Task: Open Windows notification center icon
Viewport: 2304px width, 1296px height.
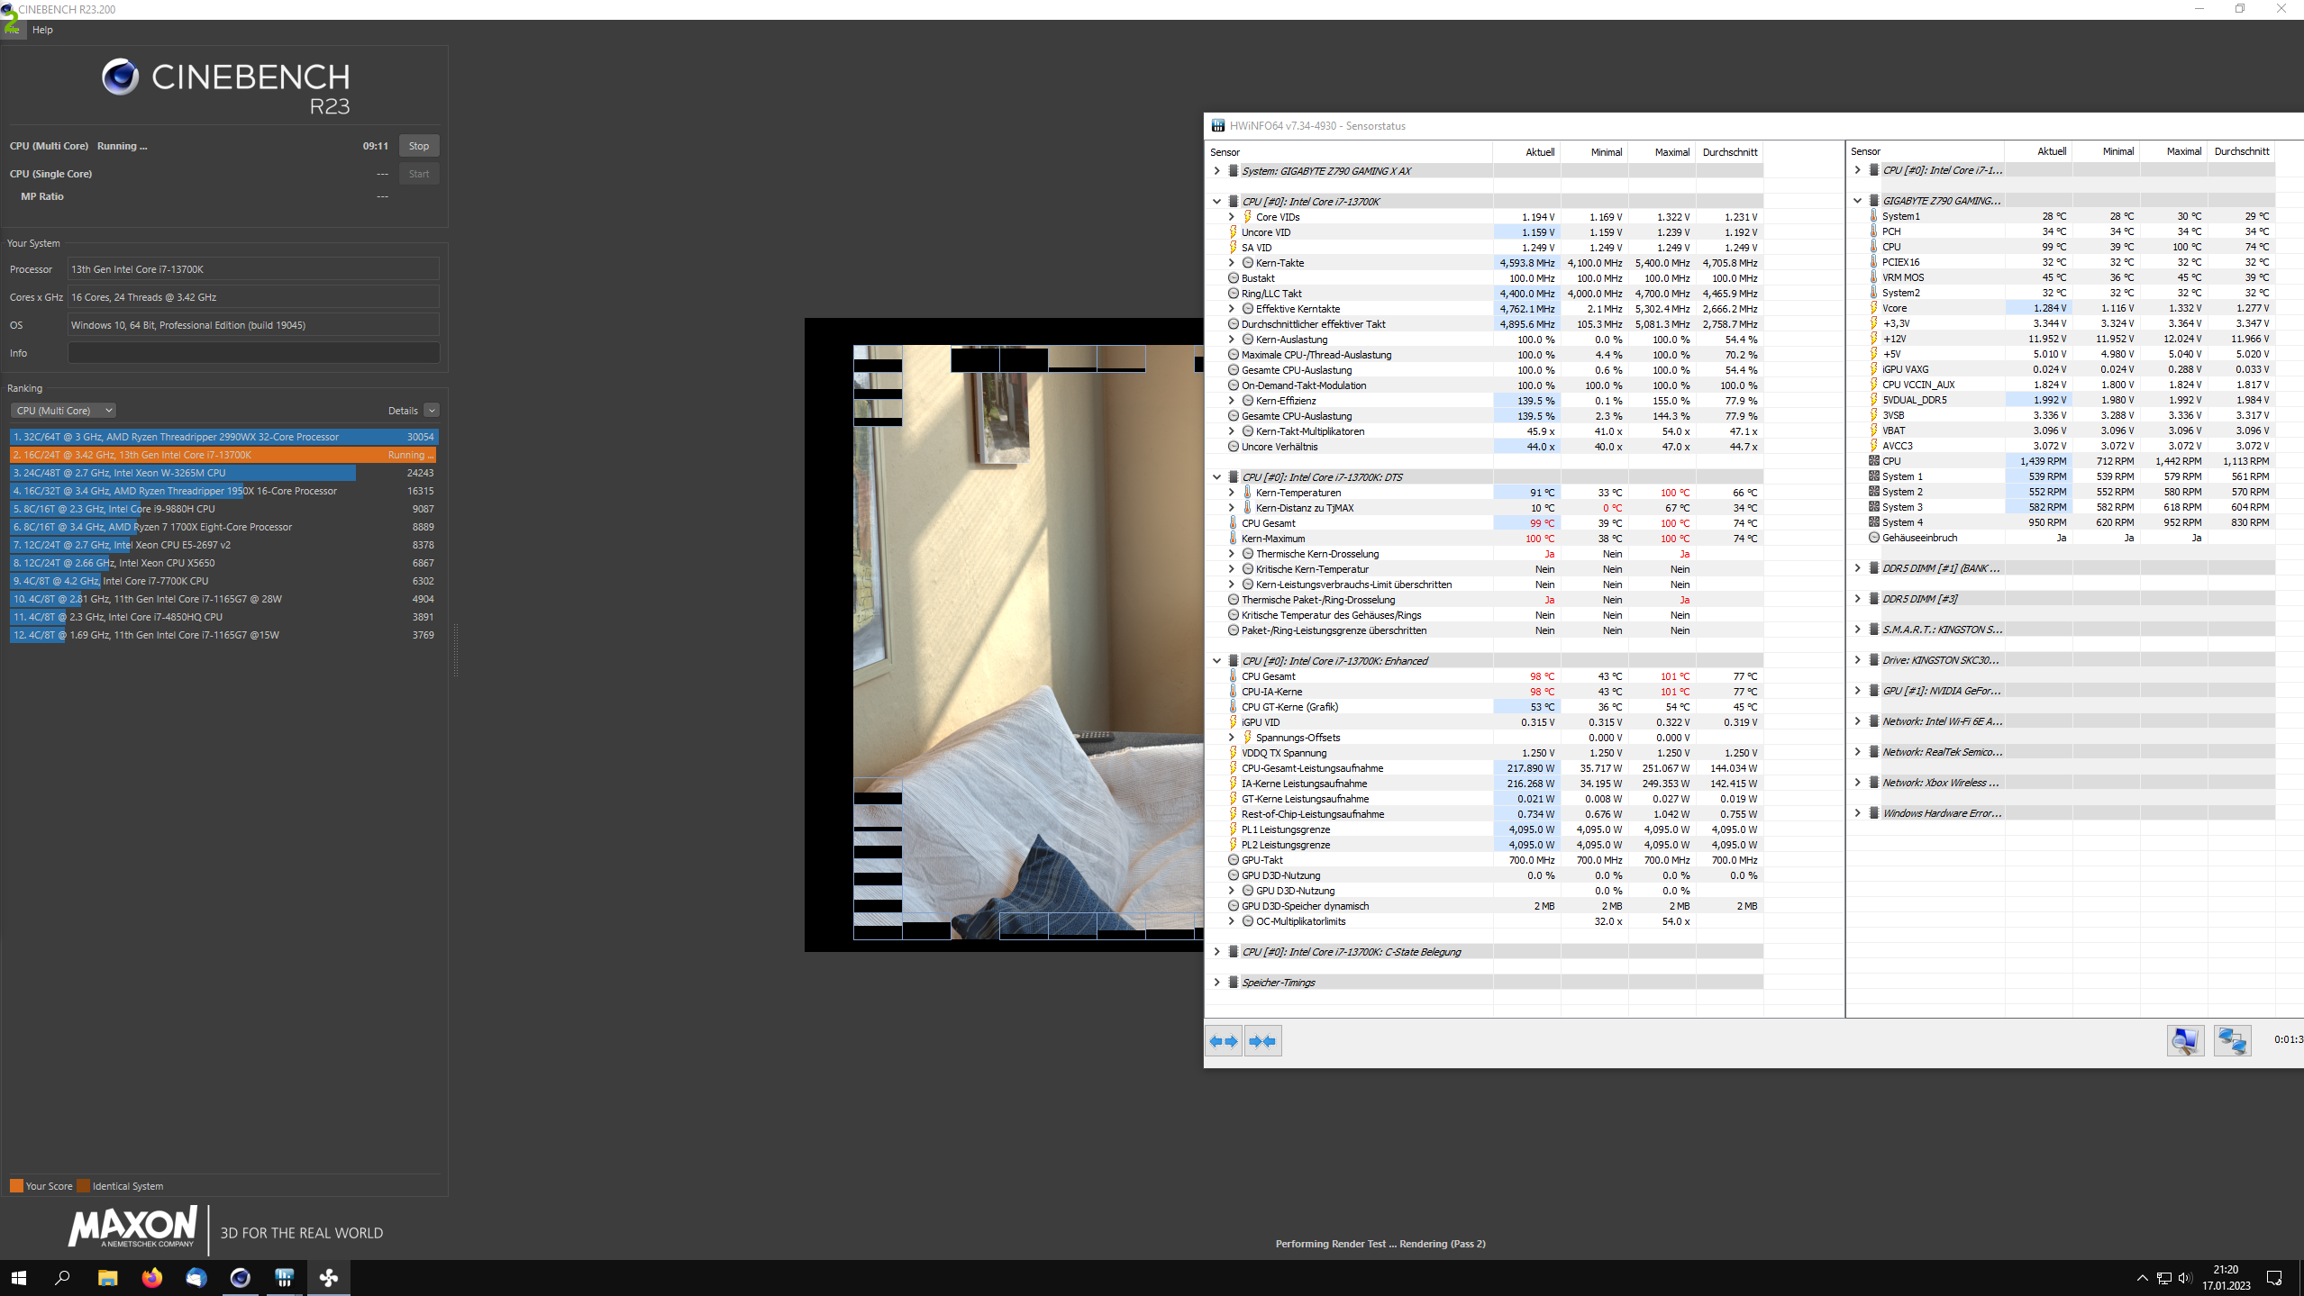Action: pyautogui.click(x=2273, y=1277)
